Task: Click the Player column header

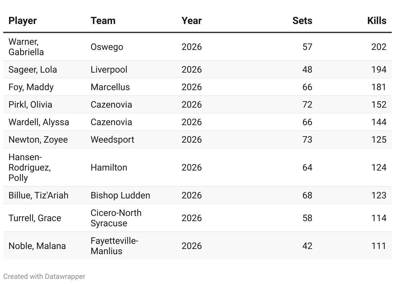Action: [x=22, y=21]
